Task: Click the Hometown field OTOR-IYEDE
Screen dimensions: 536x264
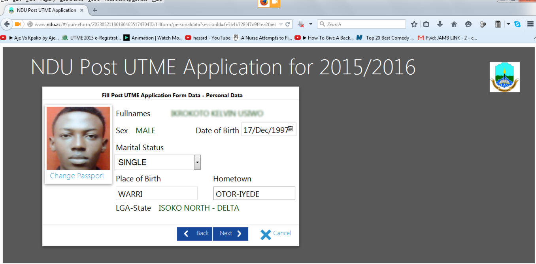Action: pos(254,194)
